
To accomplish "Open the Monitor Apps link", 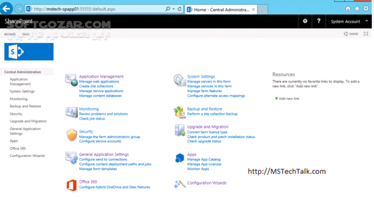I will 198,169.
